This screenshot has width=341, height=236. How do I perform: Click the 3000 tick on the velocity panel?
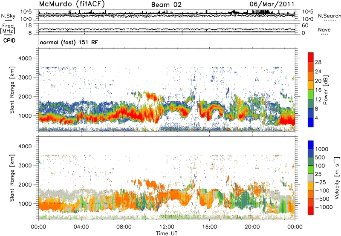(x=25, y=165)
